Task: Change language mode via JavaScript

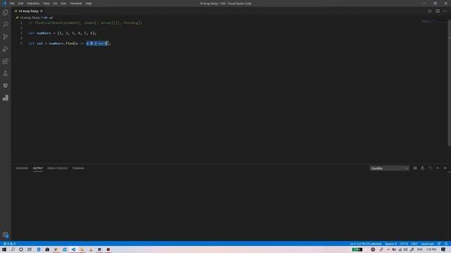Action: click(427, 244)
